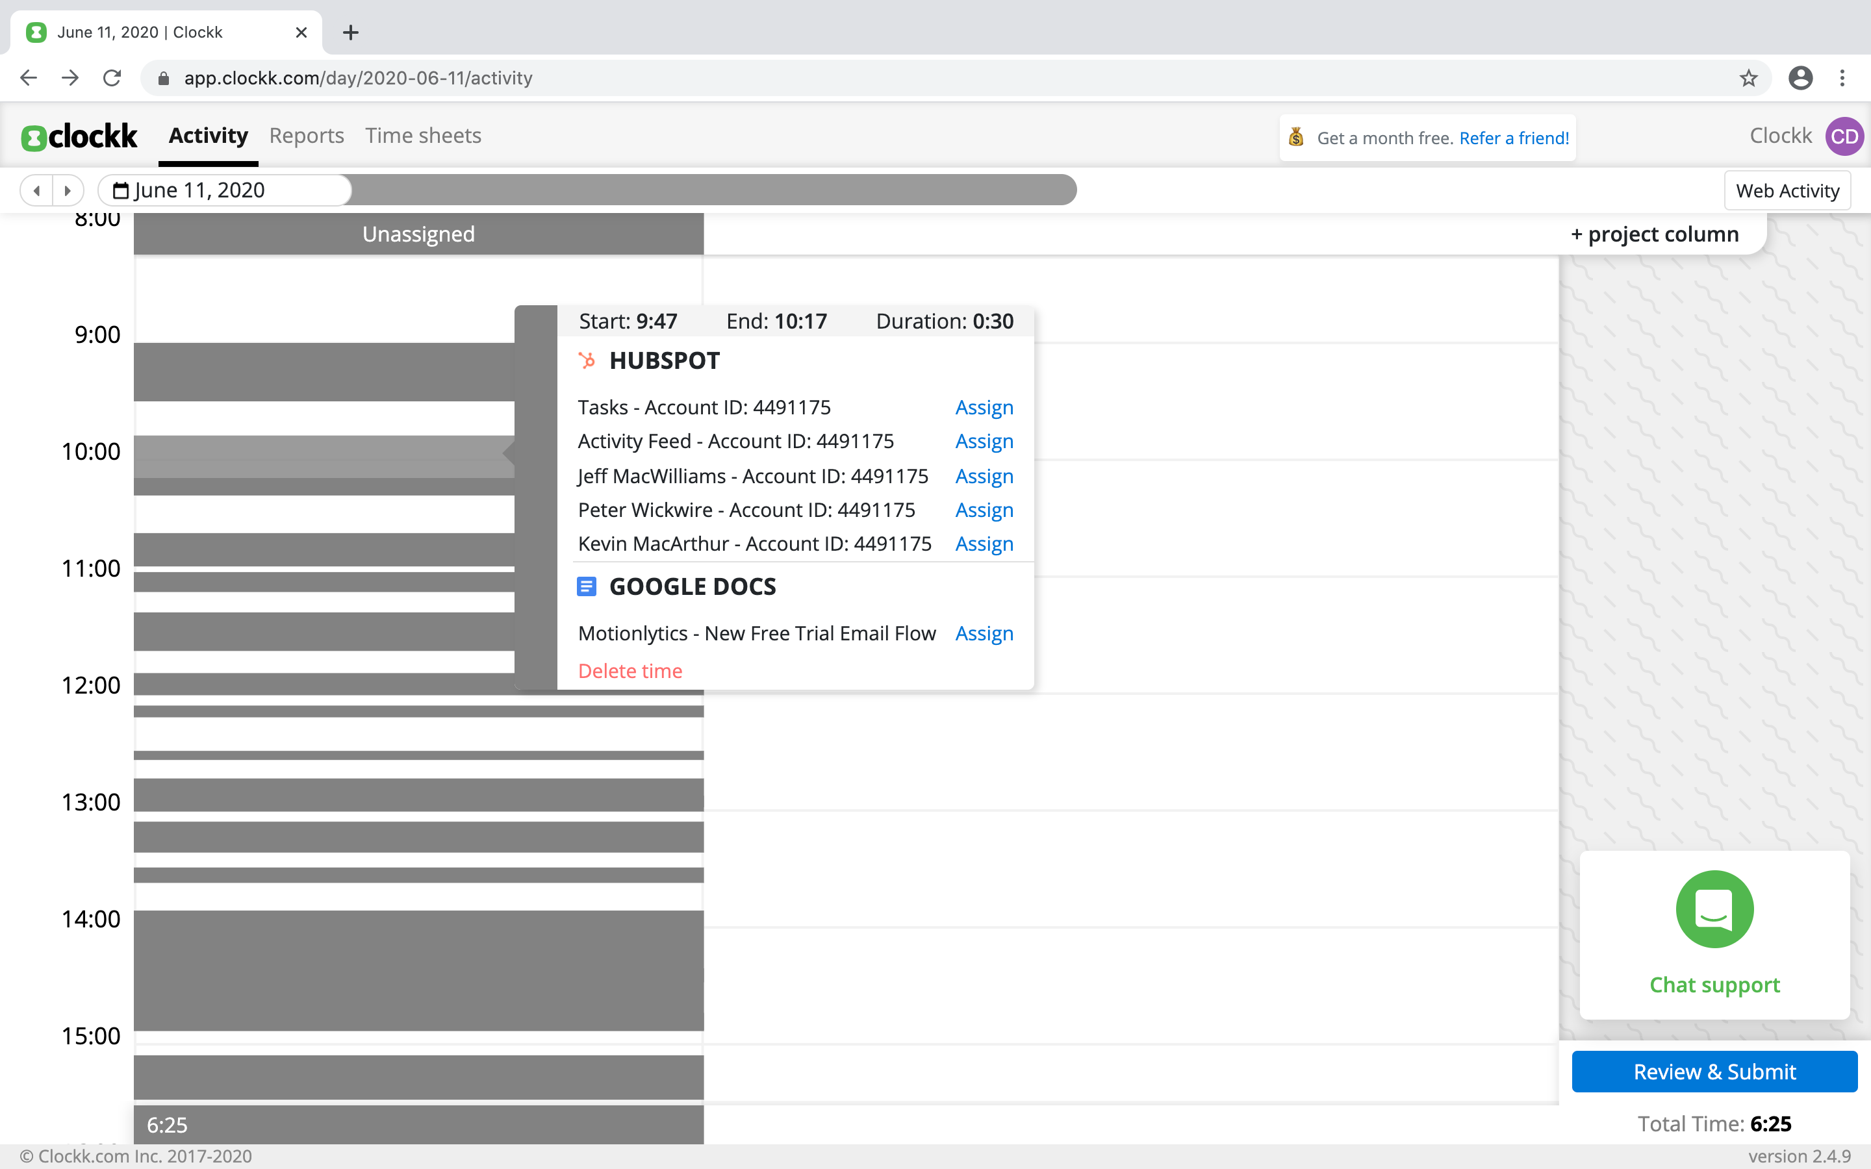Click the CD user avatar
Image resolution: width=1871 pixels, height=1169 pixels.
point(1844,137)
